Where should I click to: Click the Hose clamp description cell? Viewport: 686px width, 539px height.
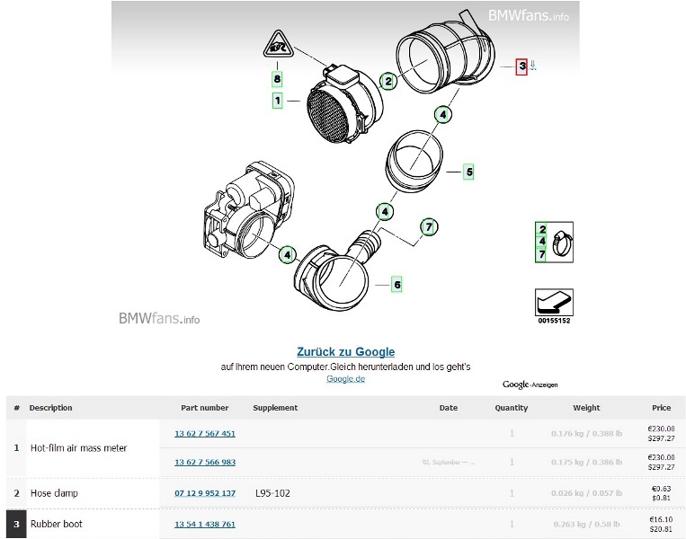coord(54,493)
